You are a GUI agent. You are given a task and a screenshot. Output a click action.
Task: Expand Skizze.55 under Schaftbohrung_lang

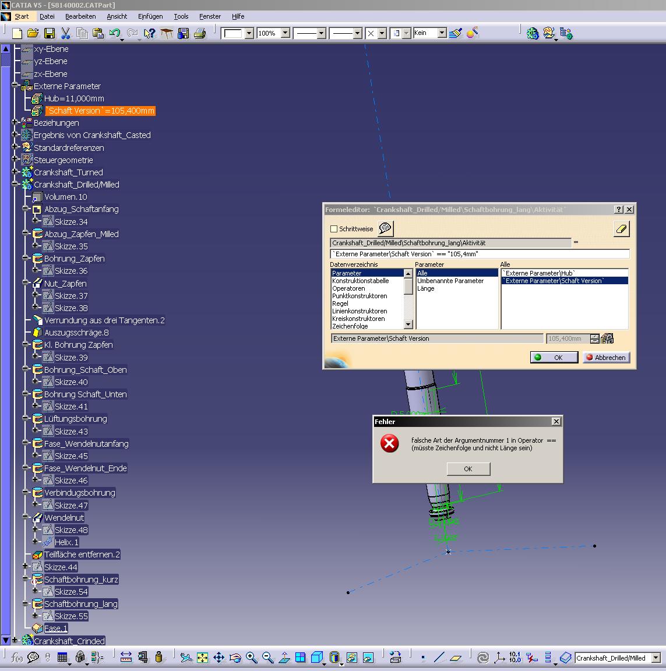point(36,615)
